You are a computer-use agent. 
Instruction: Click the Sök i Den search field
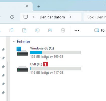[x=95, y=17]
